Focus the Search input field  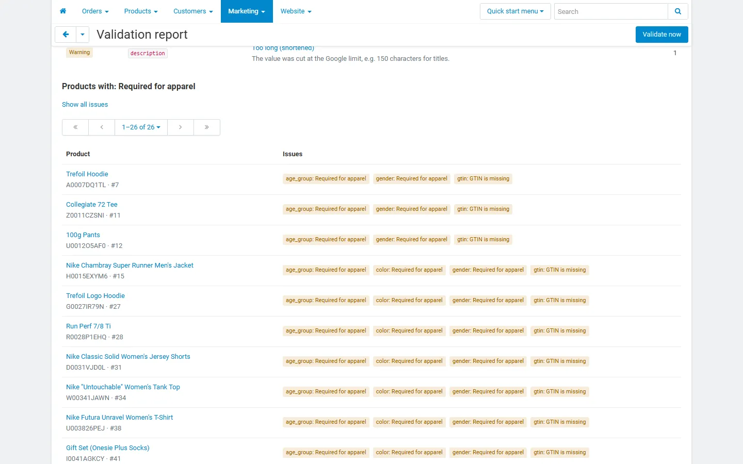click(611, 11)
